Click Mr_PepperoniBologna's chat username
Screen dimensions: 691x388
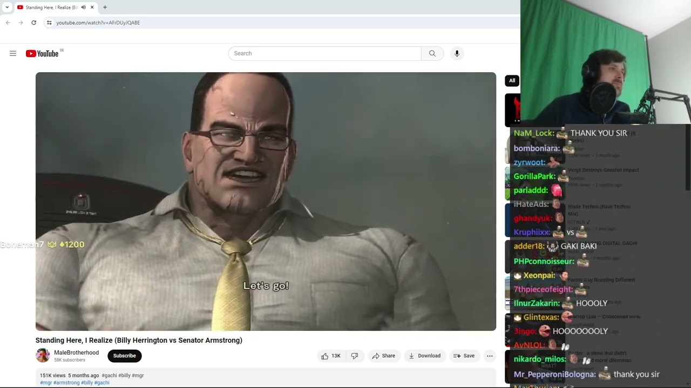[554, 374]
